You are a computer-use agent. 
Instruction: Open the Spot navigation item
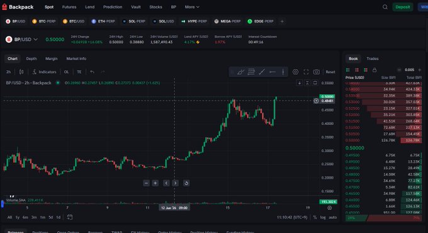pos(49,7)
